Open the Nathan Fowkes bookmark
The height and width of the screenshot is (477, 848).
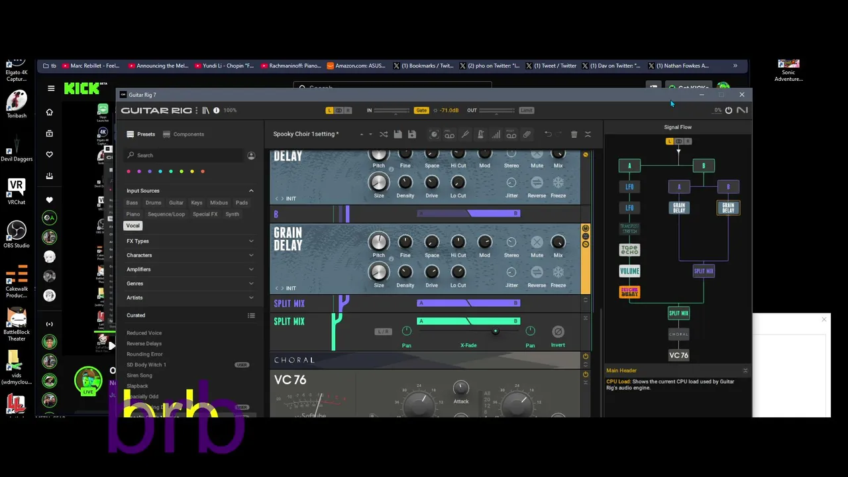[x=678, y=66]
